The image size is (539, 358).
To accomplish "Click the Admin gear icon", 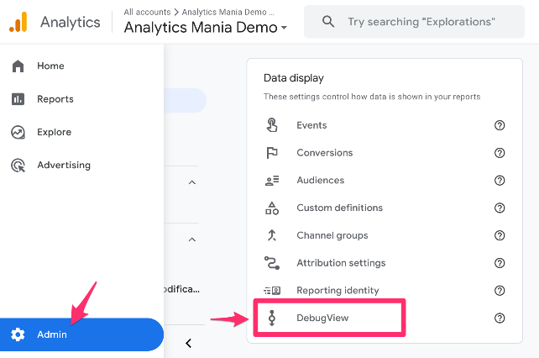I will (x=18, y=334).
